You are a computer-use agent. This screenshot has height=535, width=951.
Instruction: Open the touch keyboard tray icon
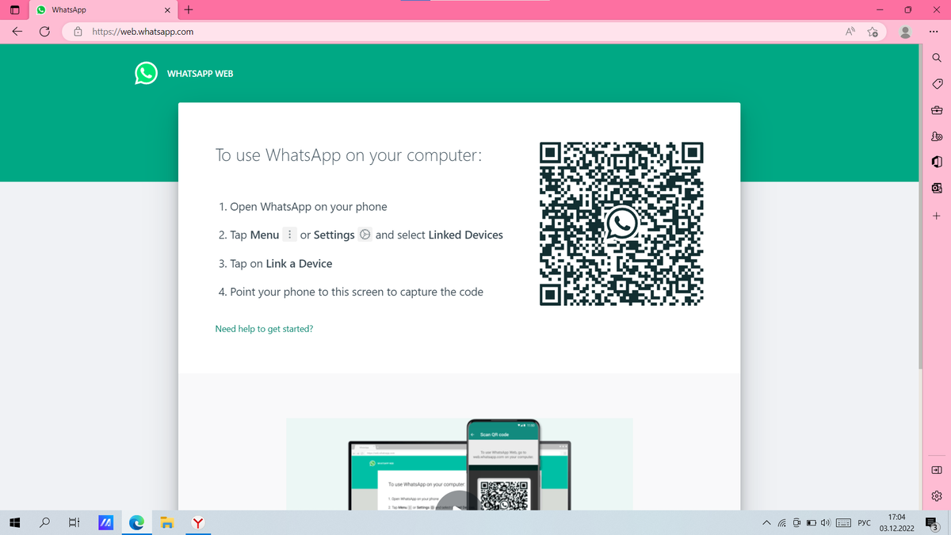coord(843,523)
